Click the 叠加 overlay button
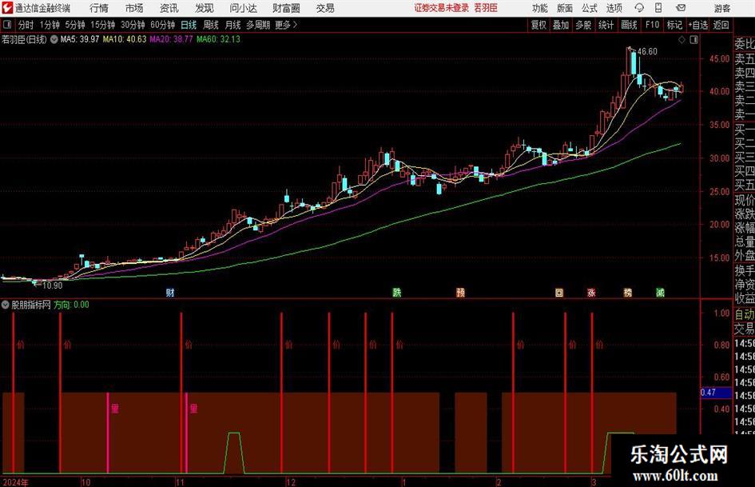755x487 pixels. 561,25
